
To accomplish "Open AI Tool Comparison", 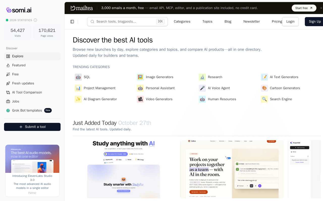I will [x=32, y=92].
